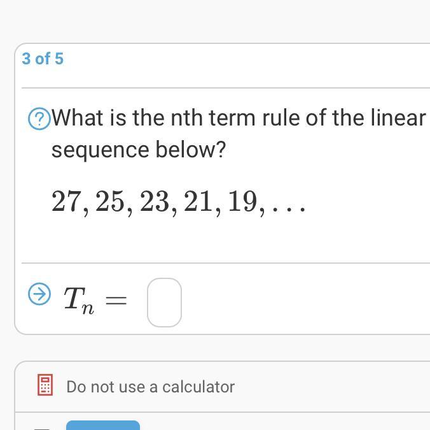The height and width of the screenshot is (430, 430).
Task: Click the red calculator icon
Action: [45, 385]
